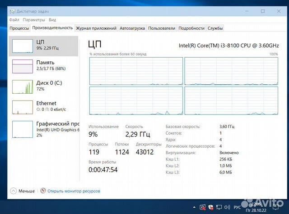
Task: Open the resource monitor link
Action: pos(74,191)
